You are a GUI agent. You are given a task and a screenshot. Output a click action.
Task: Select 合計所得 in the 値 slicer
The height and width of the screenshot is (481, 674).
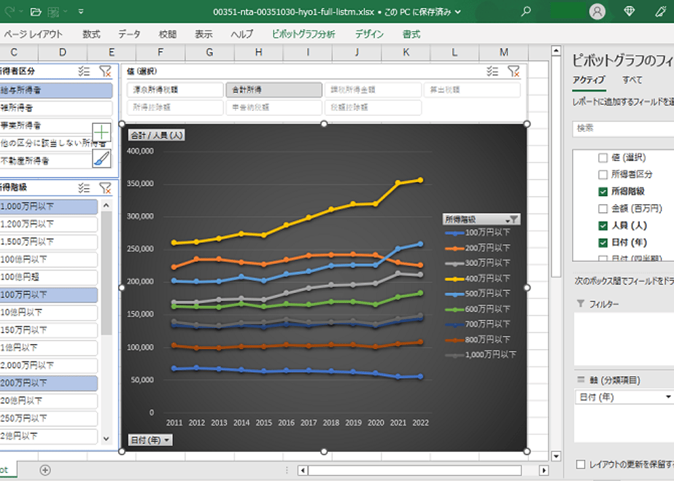(x=274, y=90)
